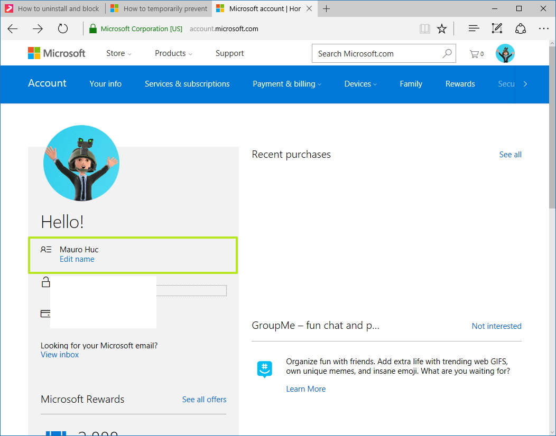
Task: Click 'Looking for your Microsoft email?' text
Action: [99, 345]
